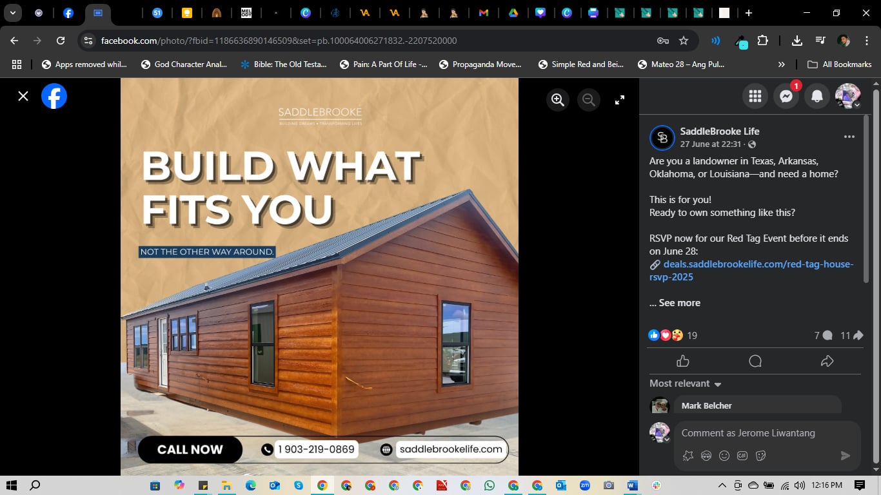Click the Comment as Jerome Liwantang field
The height and width of the screenshot is (495, 881).
(748, 433)
